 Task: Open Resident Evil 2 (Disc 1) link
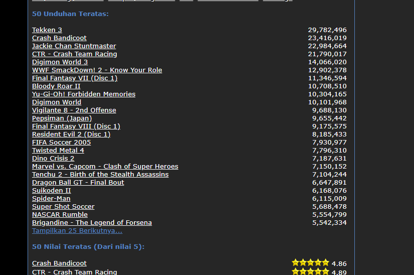(71, 134)
